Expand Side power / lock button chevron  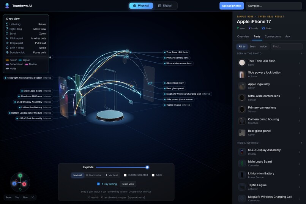300,74
